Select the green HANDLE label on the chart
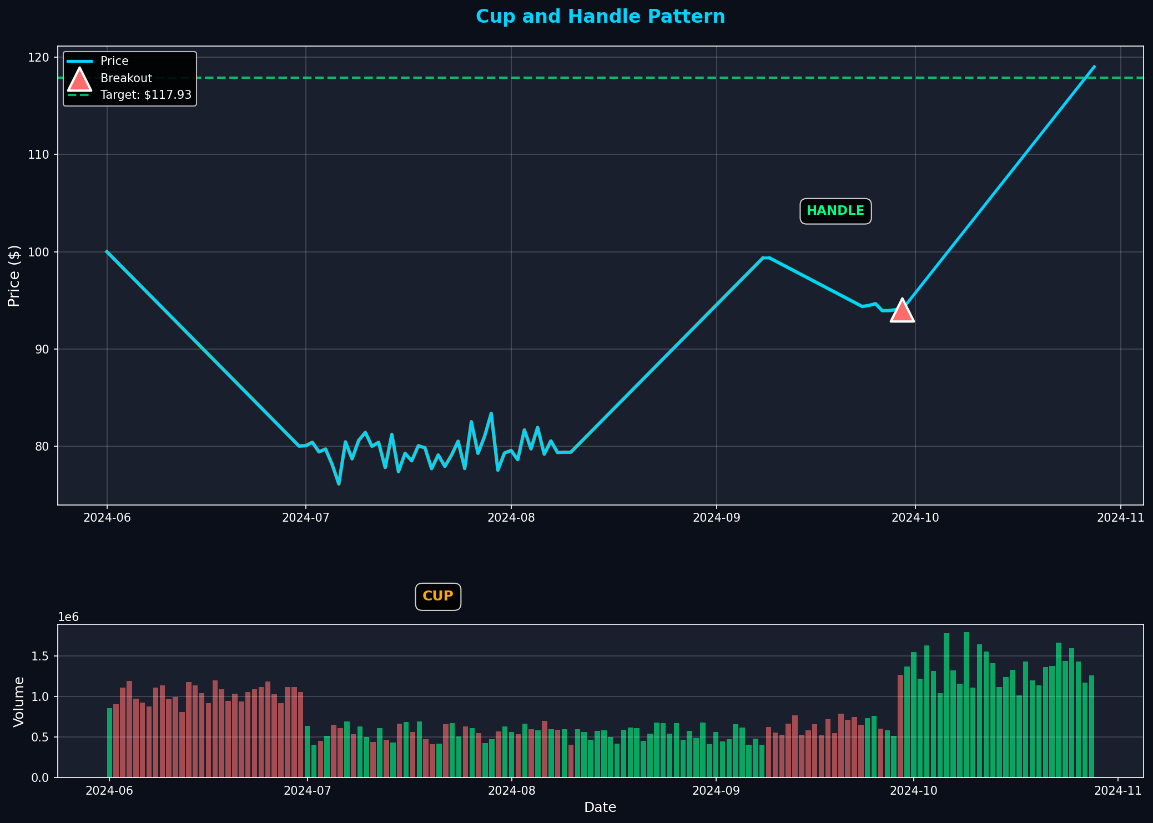 [835, 211]
